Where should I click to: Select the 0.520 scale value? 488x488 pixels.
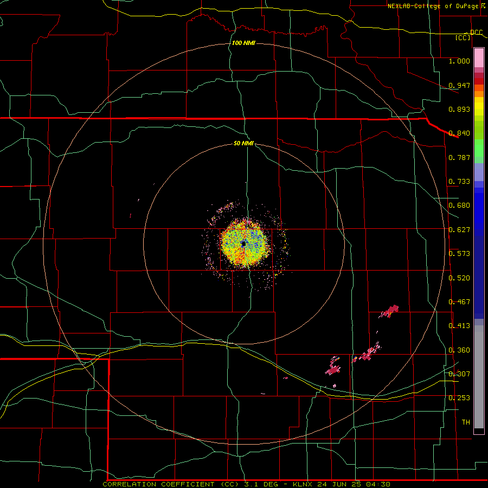click(459, 278)
